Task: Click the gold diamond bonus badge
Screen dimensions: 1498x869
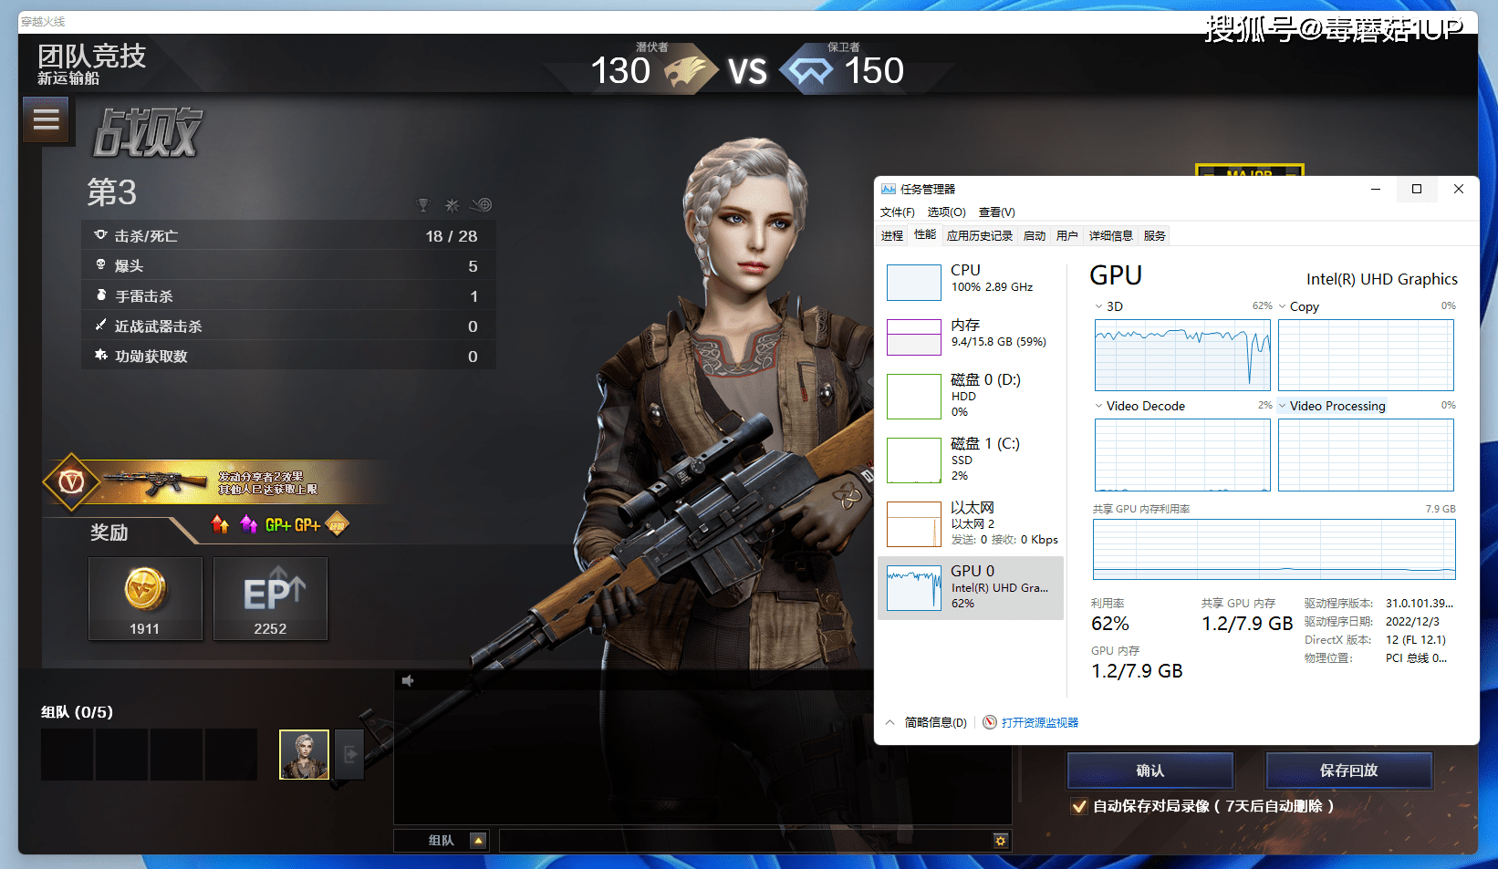Action: click(x=337, y=524)
